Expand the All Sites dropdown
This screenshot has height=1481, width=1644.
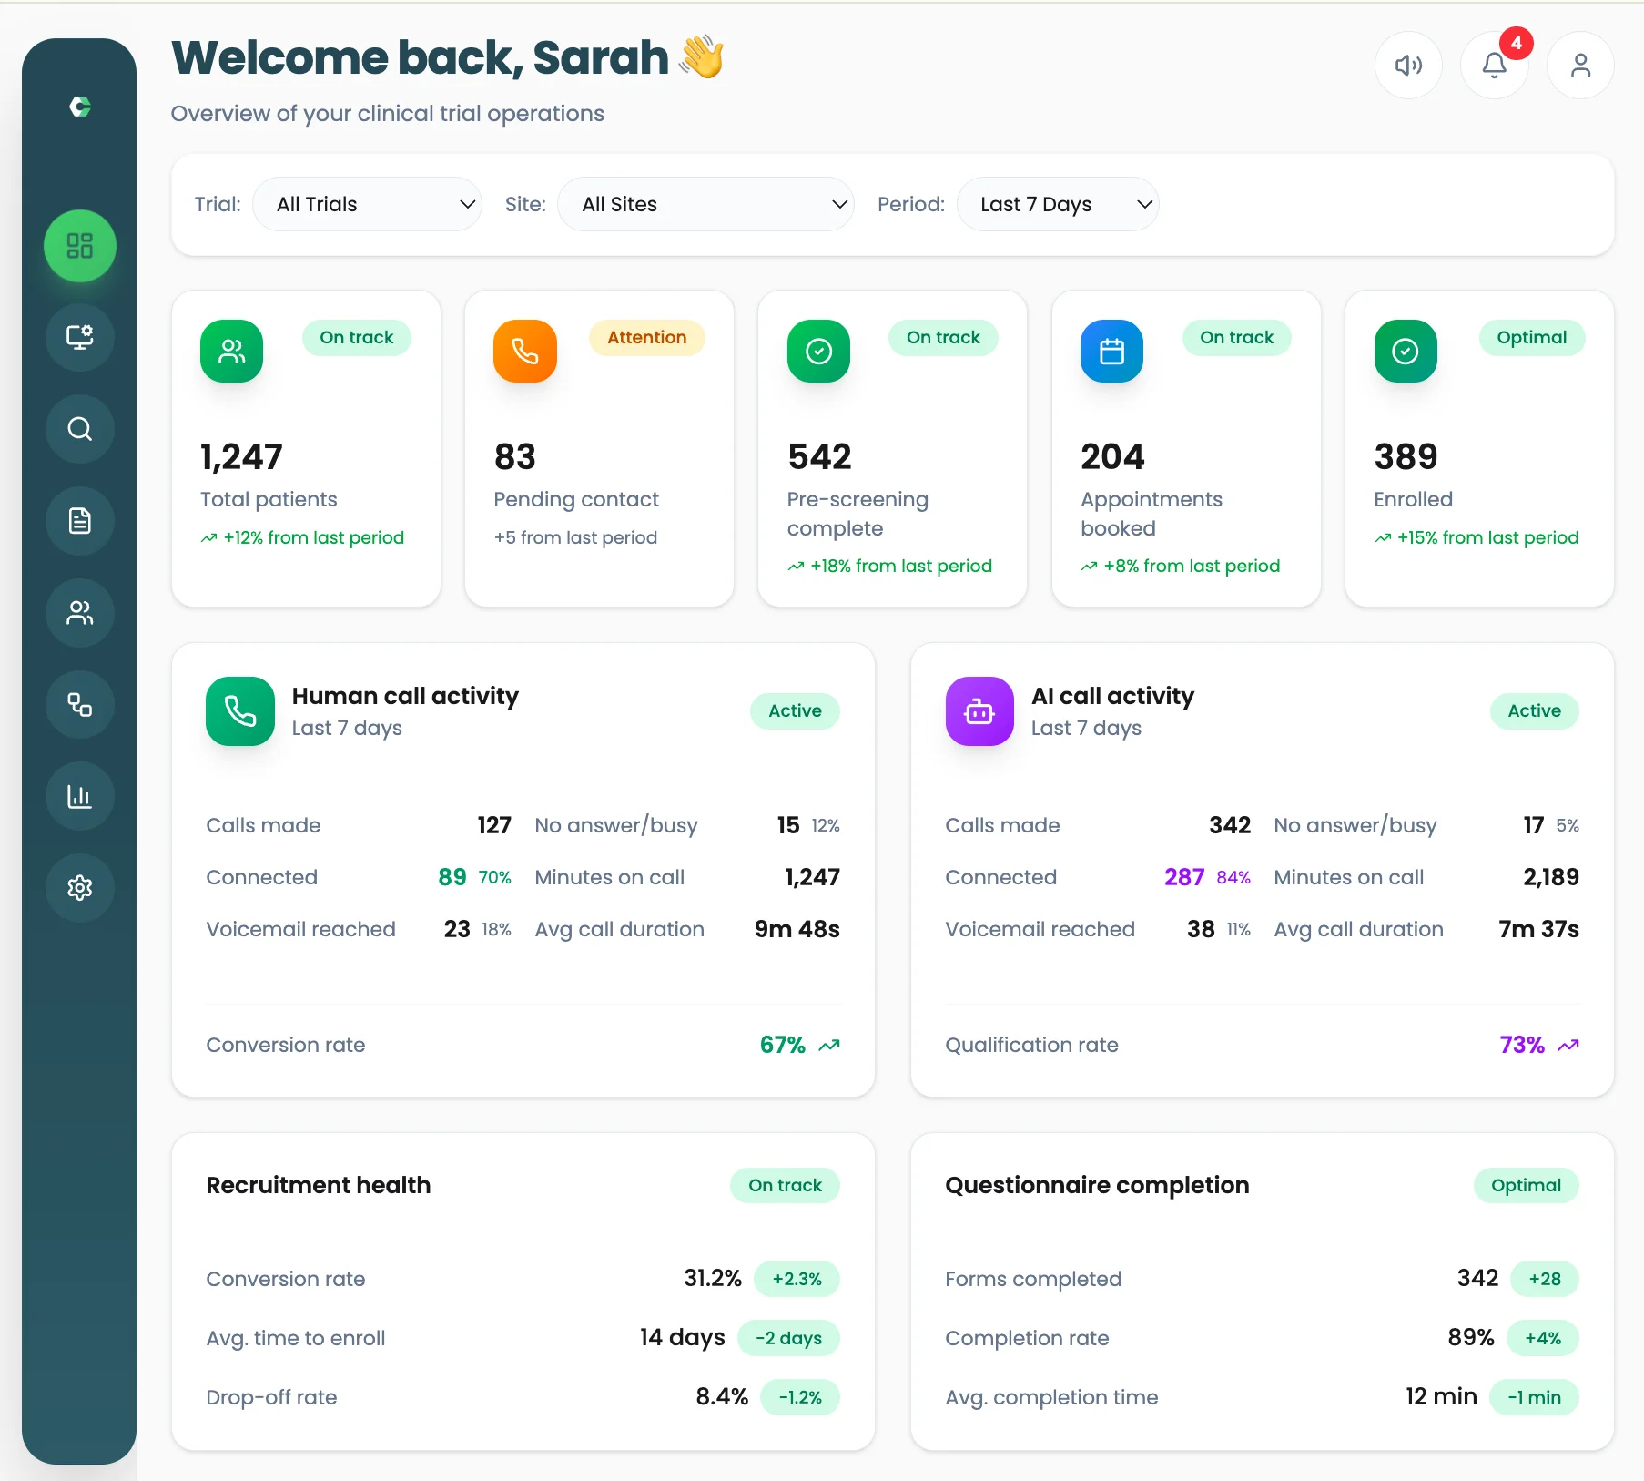(705, 204)
